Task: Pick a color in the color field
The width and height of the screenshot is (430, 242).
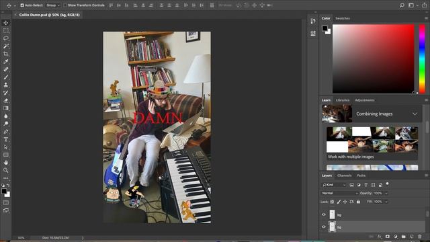Action: pos(374,58)
